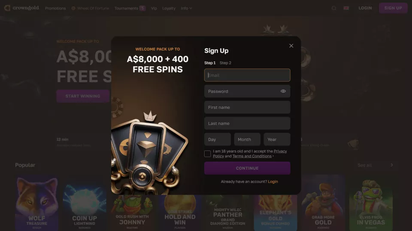412x231 pixels.
Task: Expand the Year dropdown
Action: coord(277,139)
